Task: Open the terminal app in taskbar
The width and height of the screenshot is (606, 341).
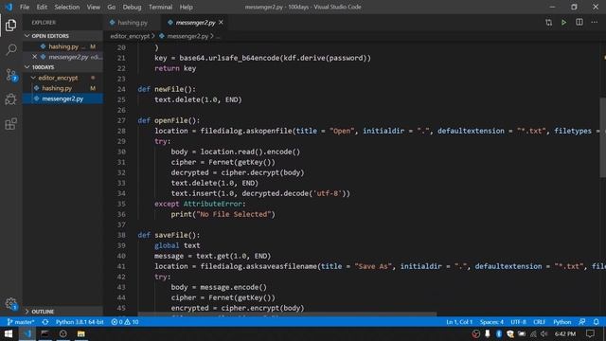Action: [x=45, y=333]
